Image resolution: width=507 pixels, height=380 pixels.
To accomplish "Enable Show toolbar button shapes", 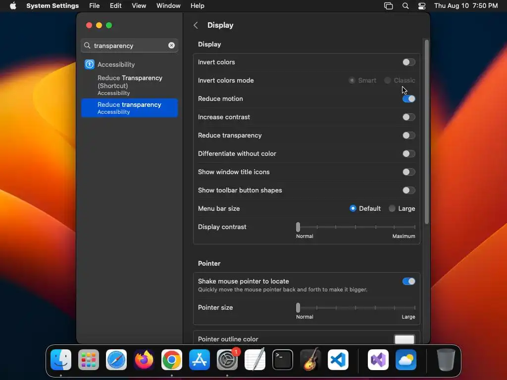I will pyautogui.click(x=408, y=190).
